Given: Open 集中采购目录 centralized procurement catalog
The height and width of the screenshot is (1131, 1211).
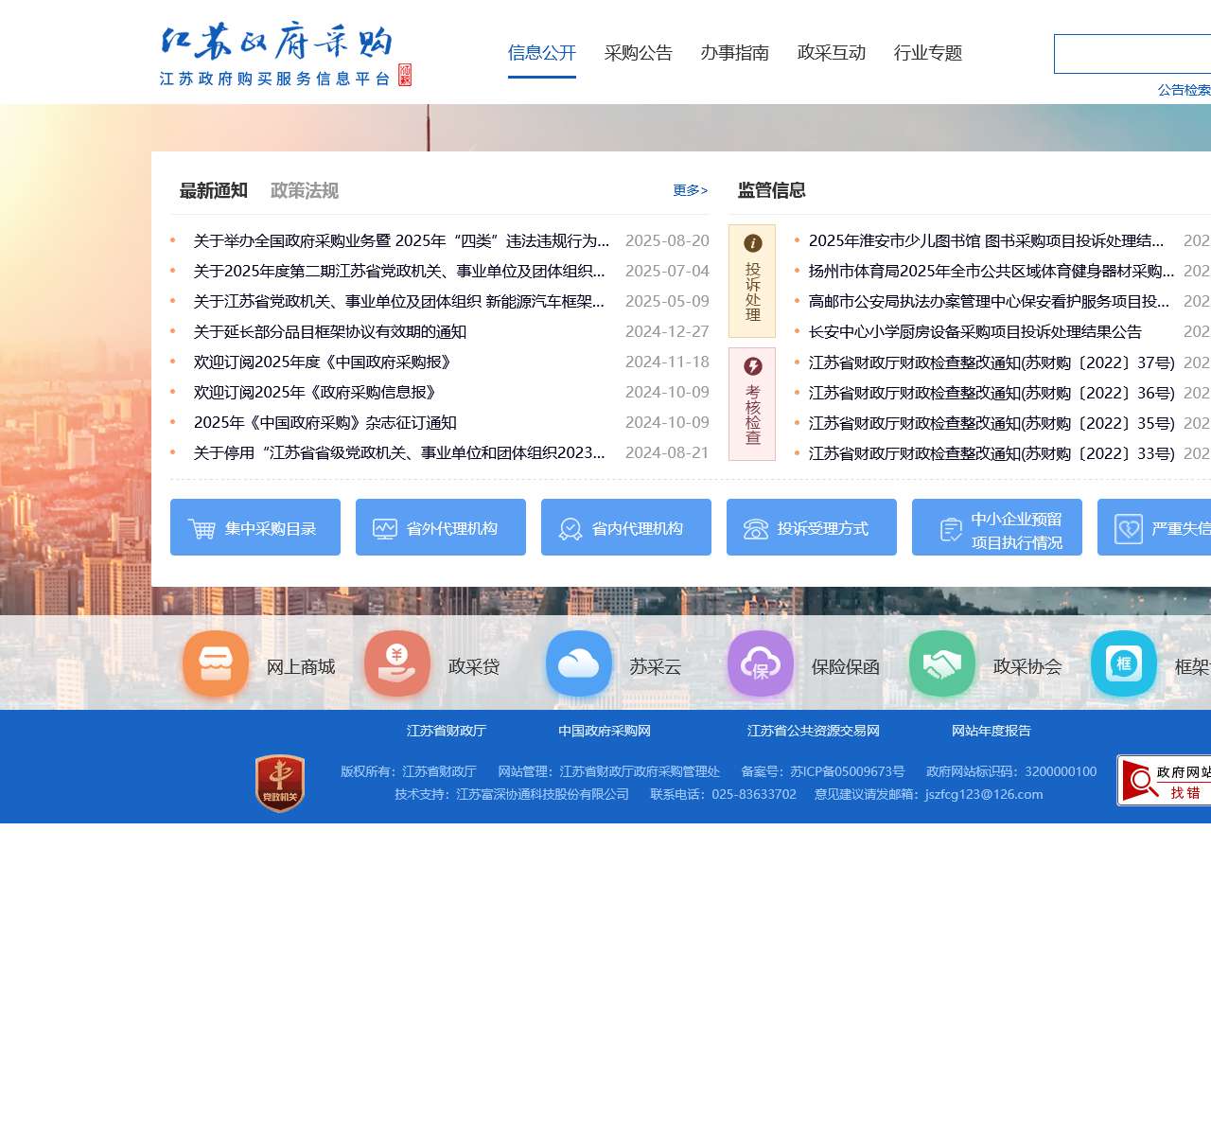Looking at the screenshot, I should (254, 527).
